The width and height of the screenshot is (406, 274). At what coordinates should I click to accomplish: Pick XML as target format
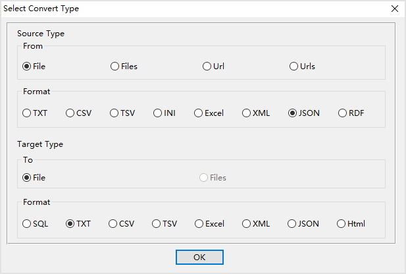pyautogui.click(x=247, y=223)
